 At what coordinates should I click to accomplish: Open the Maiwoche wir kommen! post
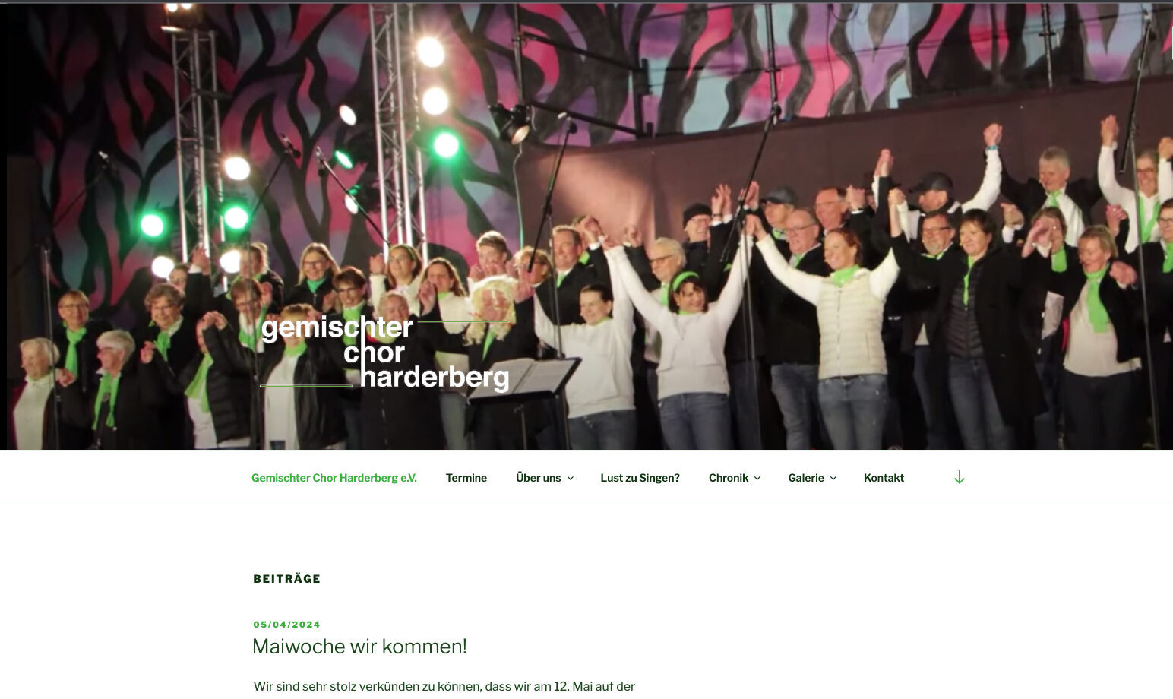point(359,647)
